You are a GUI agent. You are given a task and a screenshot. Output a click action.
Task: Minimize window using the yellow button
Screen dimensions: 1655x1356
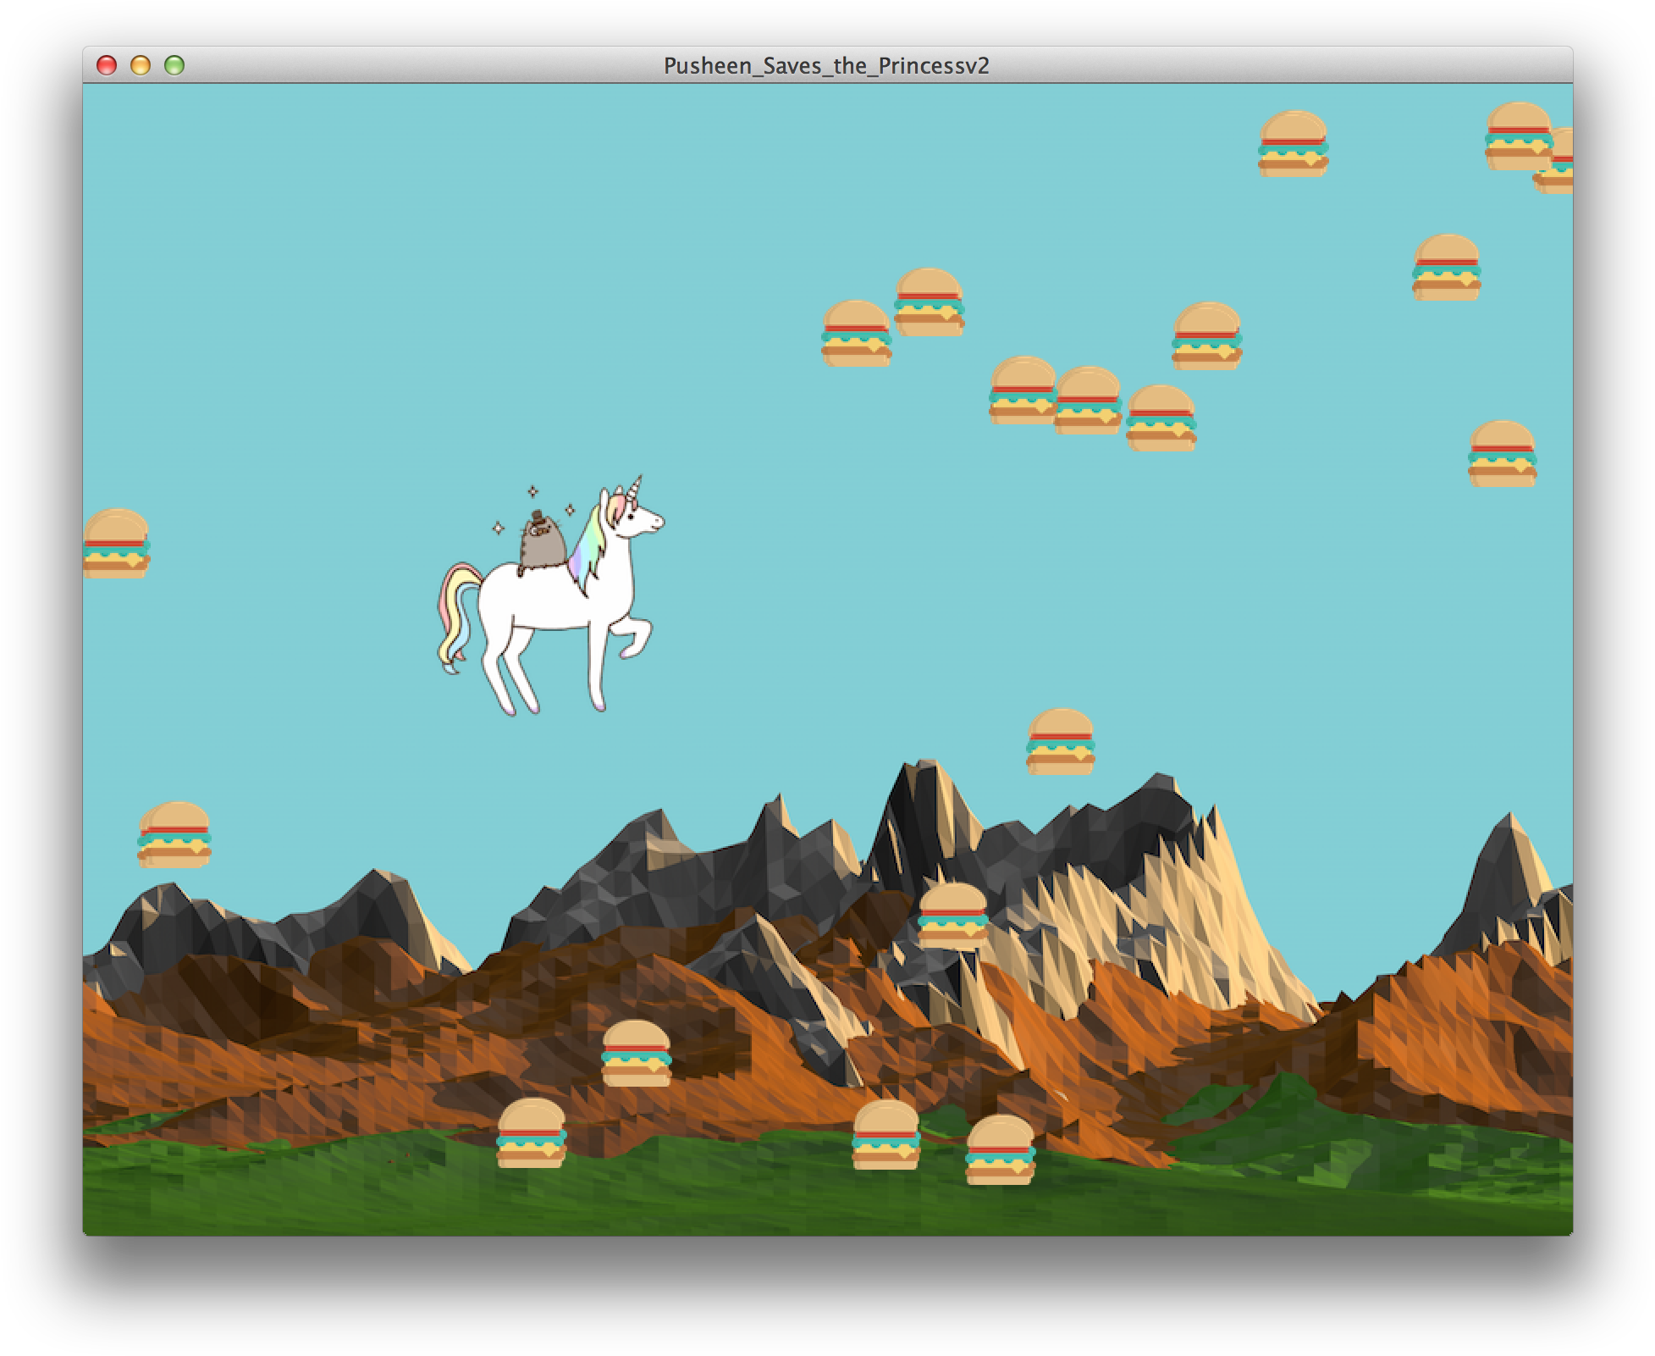pos(141,65)
